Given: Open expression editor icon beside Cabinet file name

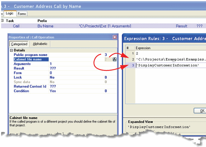Looking at the screenshot, I should coord(115,59).
